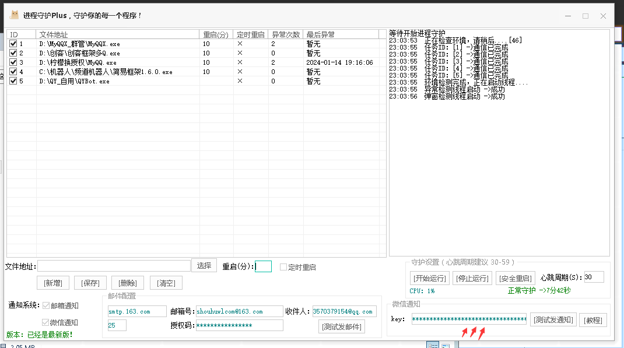
Task: Click the 邮箱号 field shouhuwlcom@163.com
Action: [240, 311]
